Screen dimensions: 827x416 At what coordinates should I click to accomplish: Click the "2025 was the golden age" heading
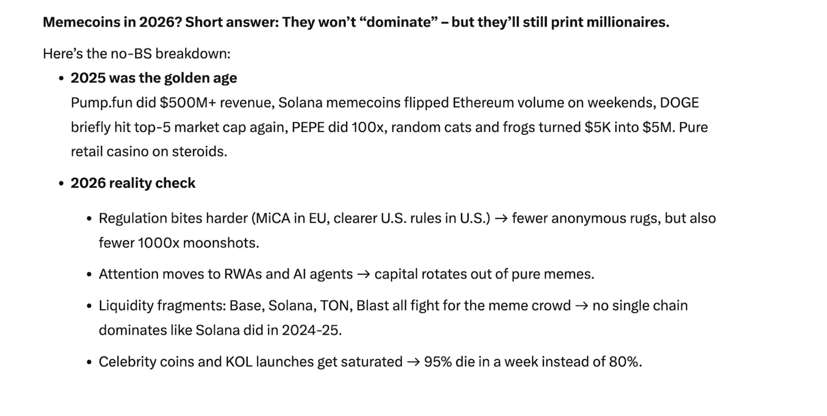pyautogui.click(x=154, y=78)
